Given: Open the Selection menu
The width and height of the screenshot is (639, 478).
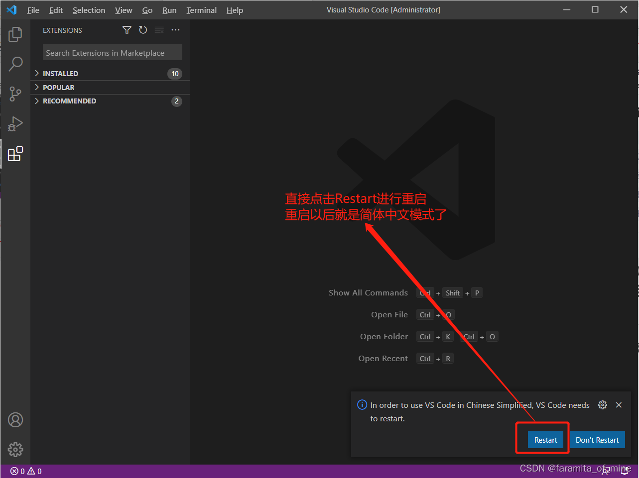Looking at the screenshot, I should pos(89,10).
